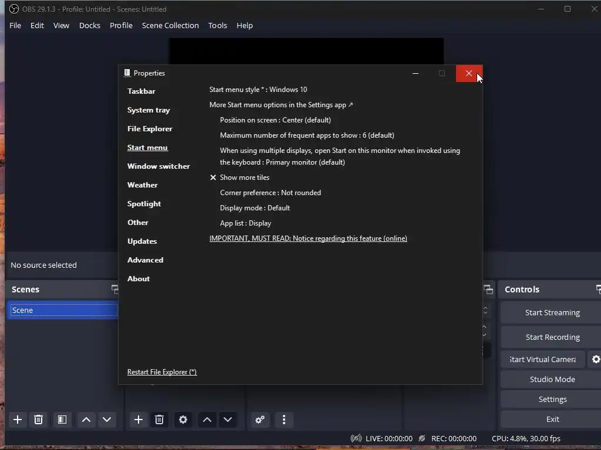The width and height of the screenshot is (601, 450).
Task: Open source properties gear icon
Action: [183, 420]
